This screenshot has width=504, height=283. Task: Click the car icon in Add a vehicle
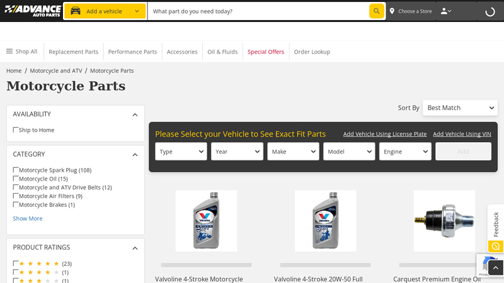pos(76,11)
